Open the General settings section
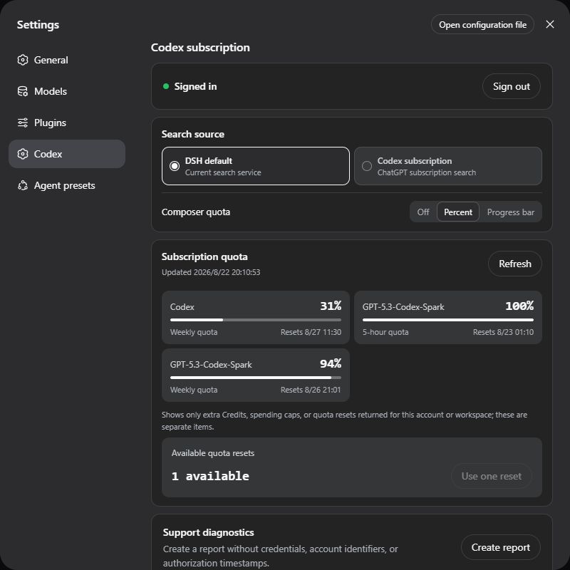The width and height of the screenshot is (570, 570). pos(67,60)
